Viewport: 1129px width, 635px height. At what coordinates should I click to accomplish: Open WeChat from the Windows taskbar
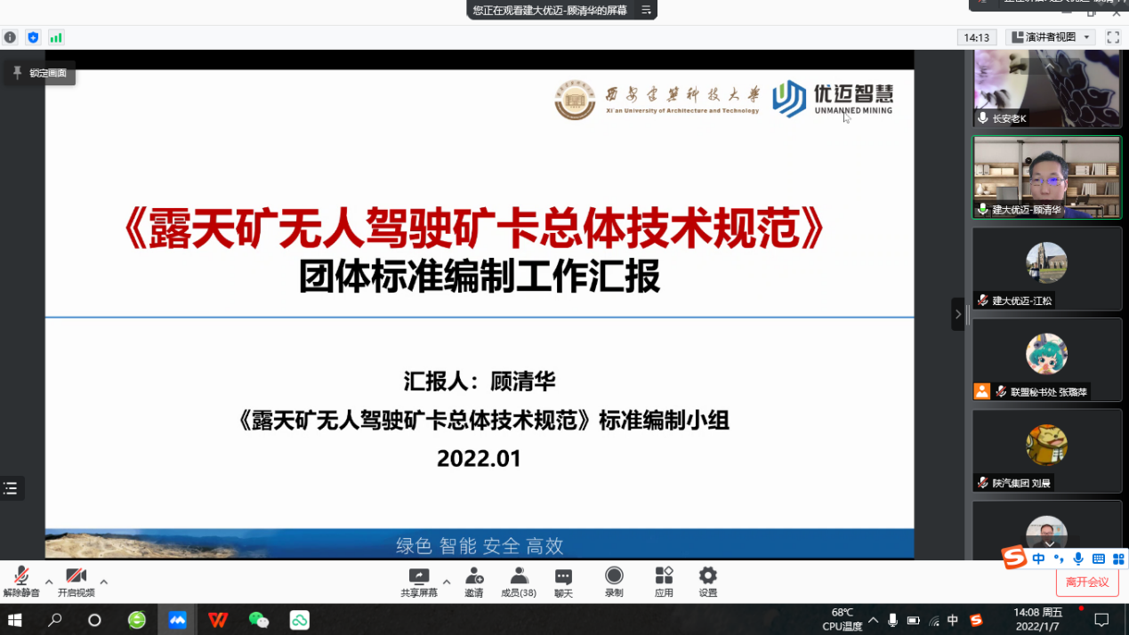(x=259, y=620)
